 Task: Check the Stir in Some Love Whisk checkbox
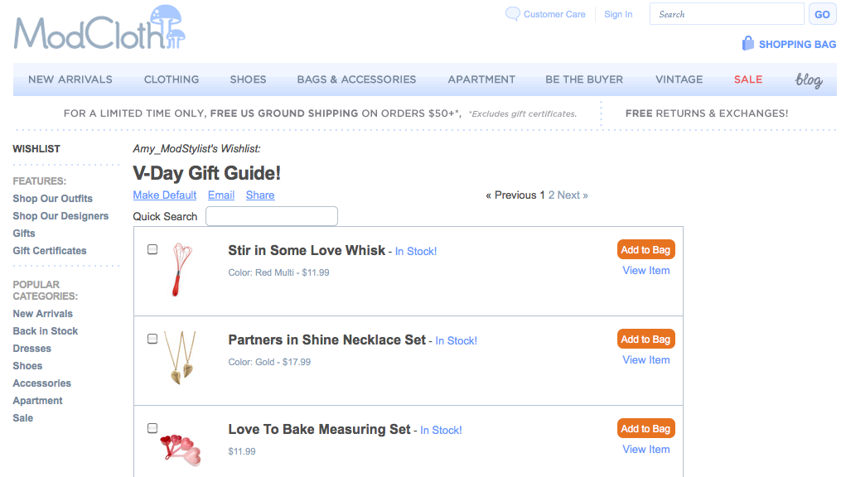pos(152,249)
